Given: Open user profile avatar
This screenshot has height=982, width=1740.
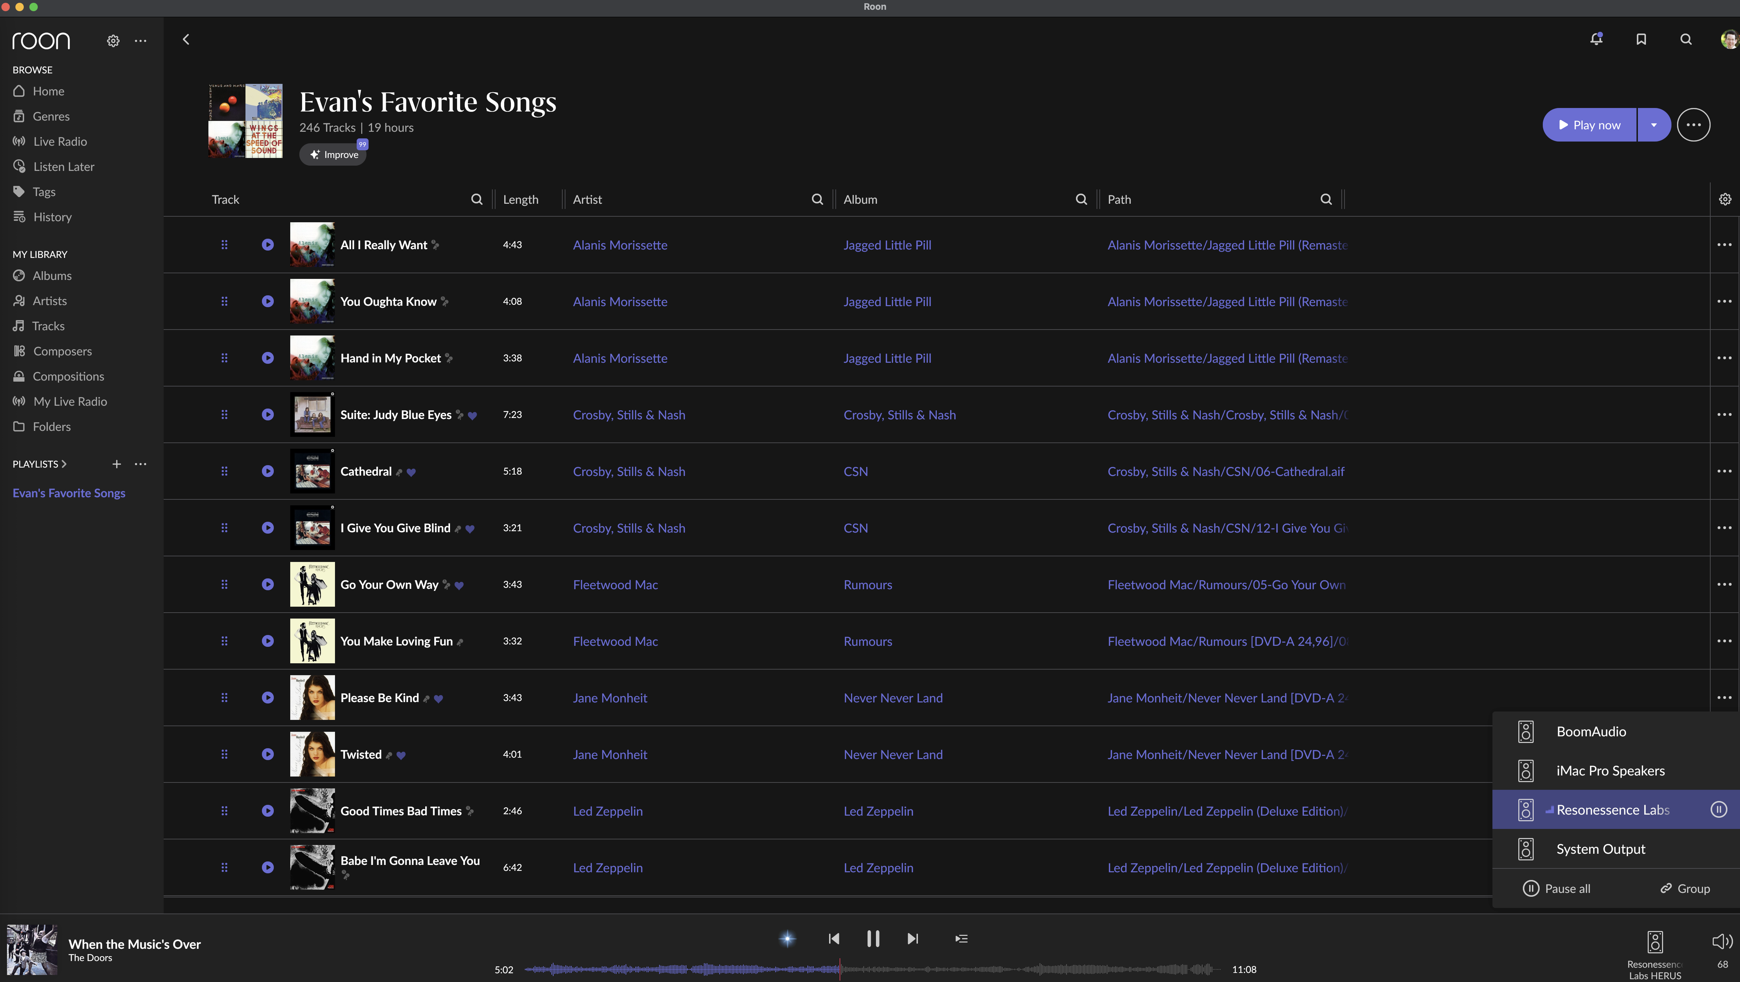Looking at the screenshot, I should pos(1729,39).
